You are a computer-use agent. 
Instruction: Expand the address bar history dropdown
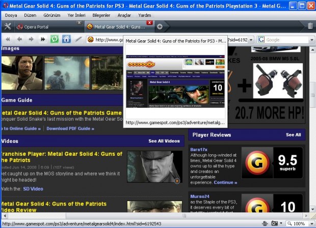[251, 40]
